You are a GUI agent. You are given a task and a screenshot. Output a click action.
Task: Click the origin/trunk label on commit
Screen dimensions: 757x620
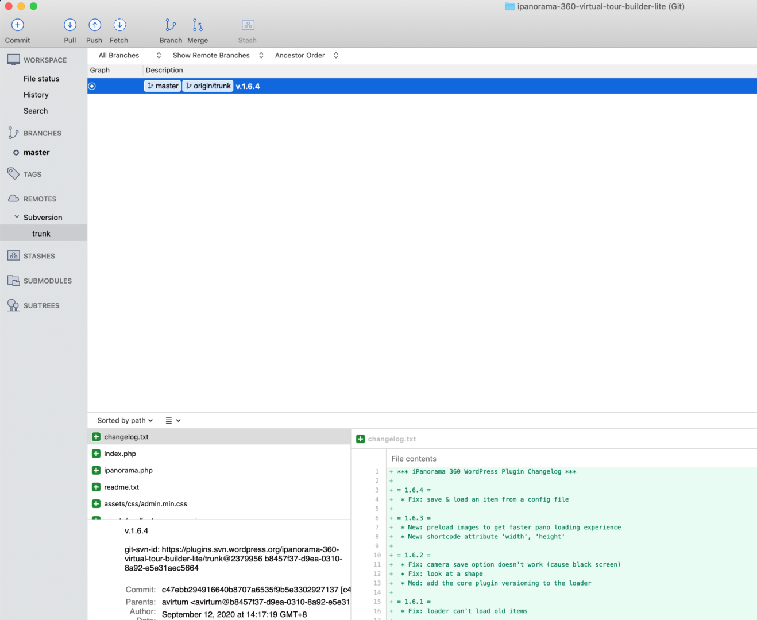coord(208,86)
